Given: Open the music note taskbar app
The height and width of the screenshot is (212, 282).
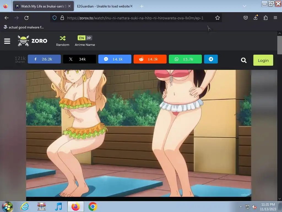Looking at the screenshot, I should coord(58,206).
